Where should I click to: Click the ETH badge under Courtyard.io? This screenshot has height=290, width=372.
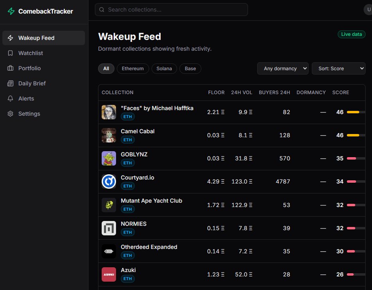(128, 186)
